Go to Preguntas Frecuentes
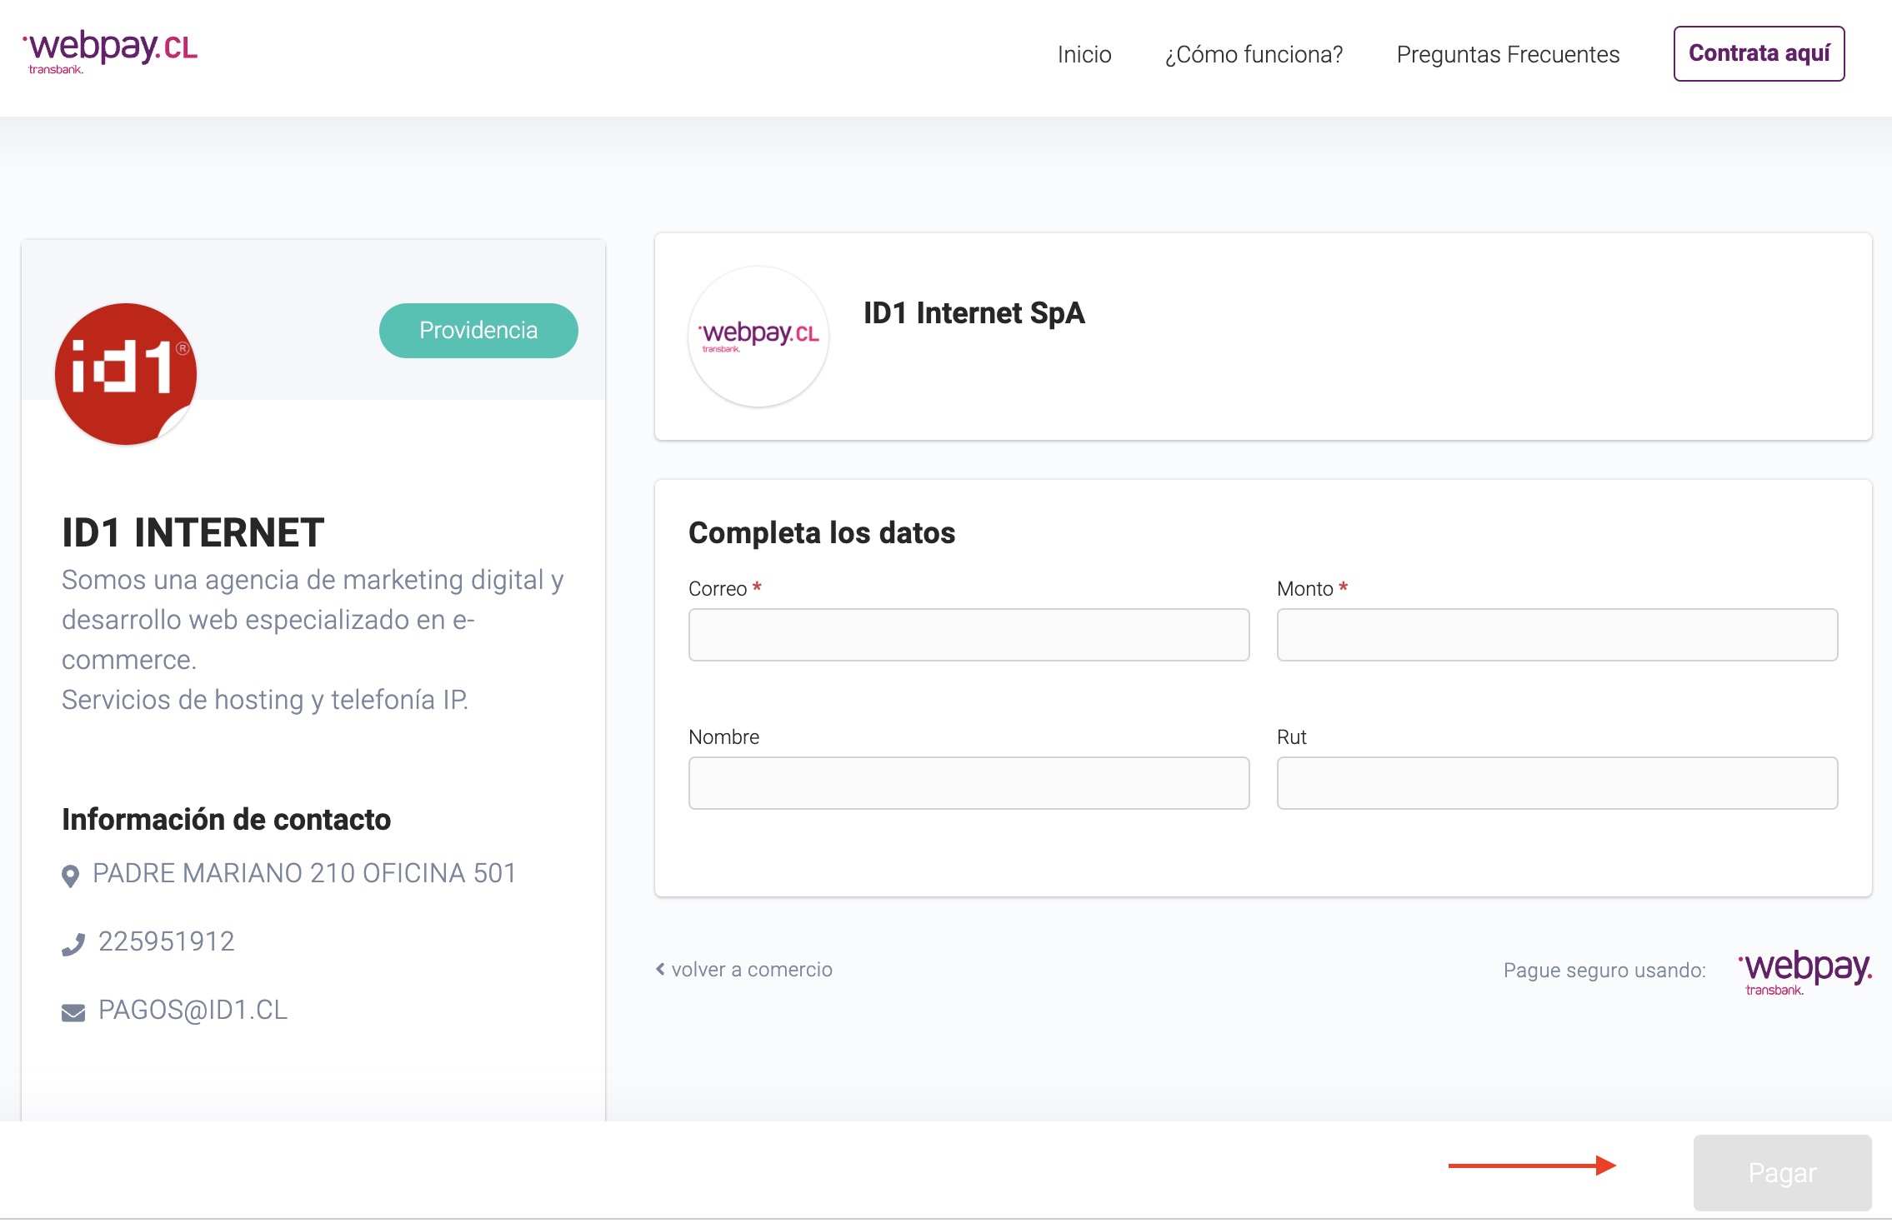The image size is (1892, 1223). [1508, 54]
